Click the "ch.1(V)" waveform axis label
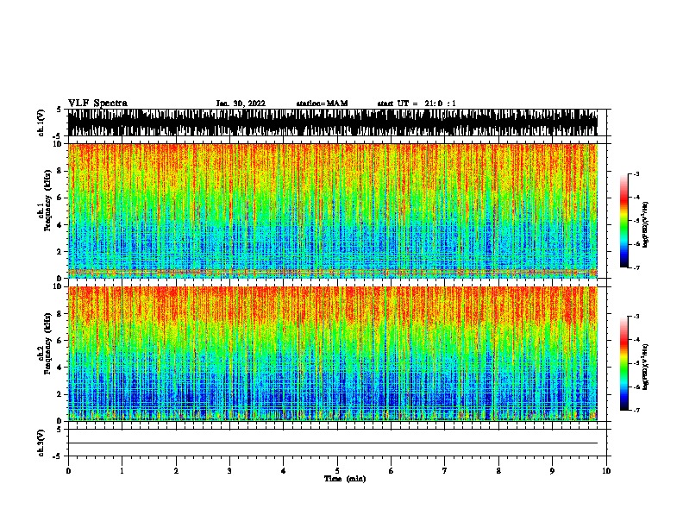This screenshot has height=528, width=683. [41, 123]
